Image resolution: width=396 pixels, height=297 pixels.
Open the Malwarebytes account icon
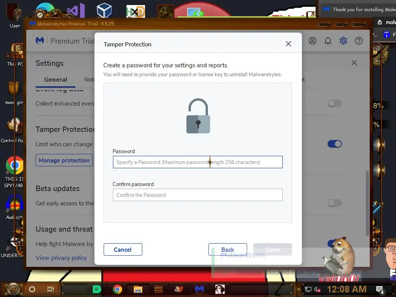[312, 41]
